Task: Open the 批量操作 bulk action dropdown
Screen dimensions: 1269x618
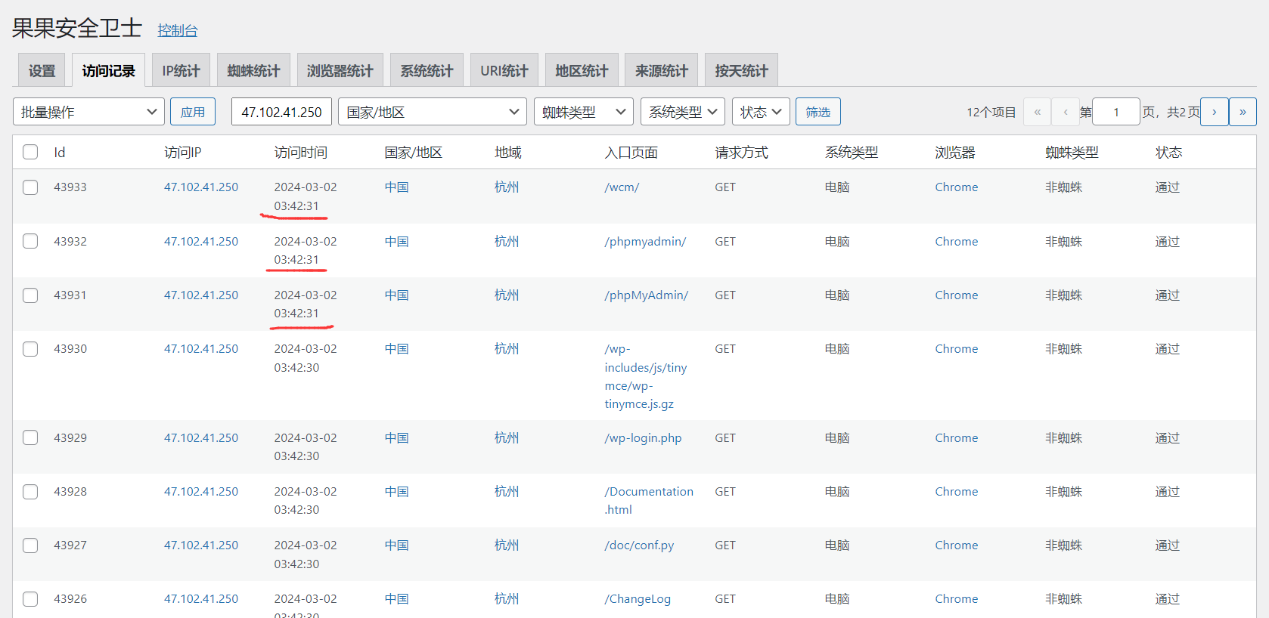Action: 88,112
